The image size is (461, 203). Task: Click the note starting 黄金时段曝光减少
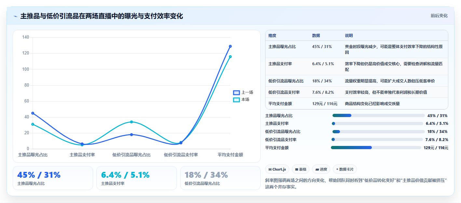click(x=394, y=49)
